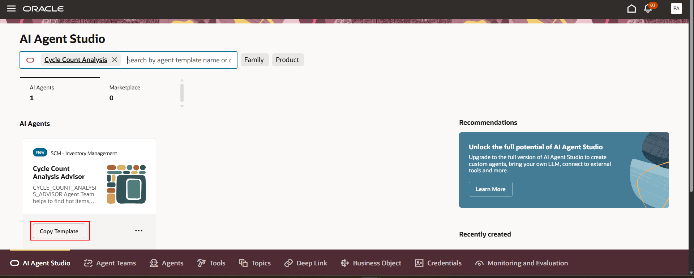Focus the agent template search field
The width and height of the screenshot is (694, 278).
(179, 60)
